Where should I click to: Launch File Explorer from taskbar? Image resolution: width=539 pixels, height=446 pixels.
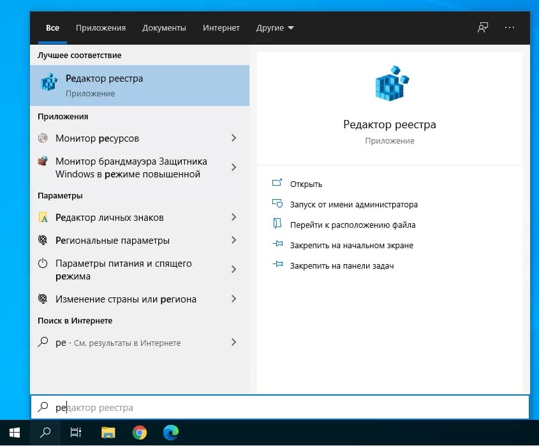(108, 433)
